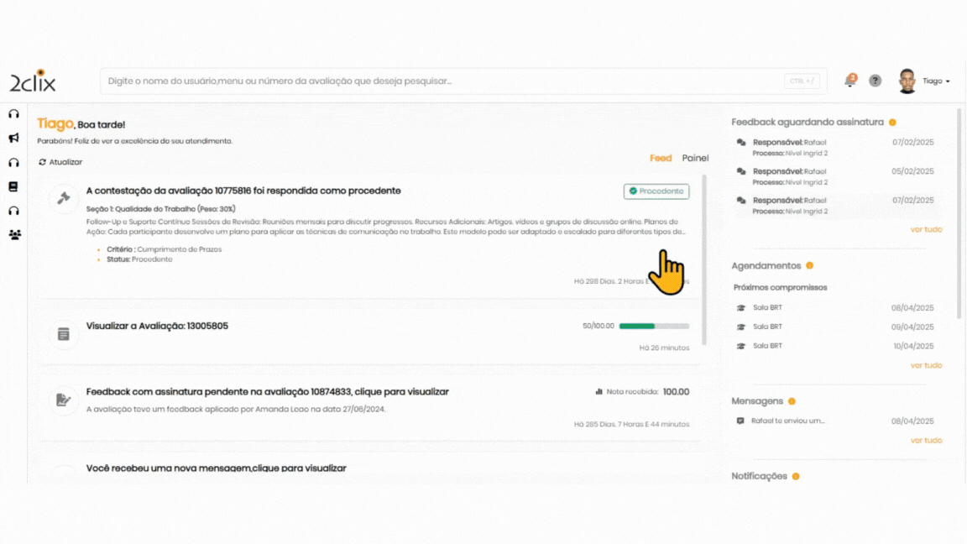Expand the Tiago user menu
The height and width of the screenshot is (544, 967).
click(x=936, y=81)
